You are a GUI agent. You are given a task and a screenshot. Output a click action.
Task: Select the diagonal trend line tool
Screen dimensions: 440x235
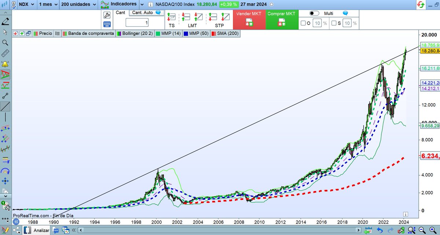[5, 107]
